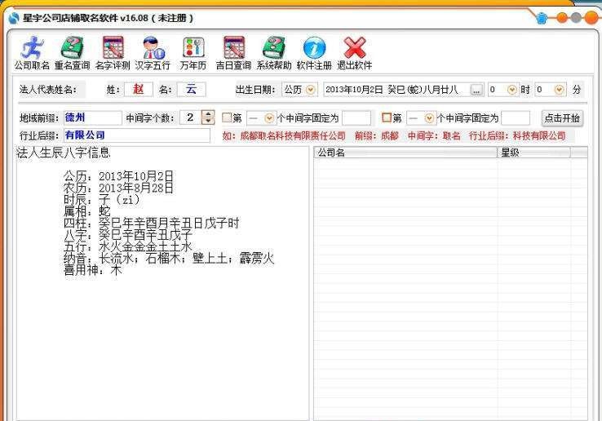Viewport: 602px width, 421px height.
Task: Open the 汉字五行 character elements tool
Action: pos(153,53)
